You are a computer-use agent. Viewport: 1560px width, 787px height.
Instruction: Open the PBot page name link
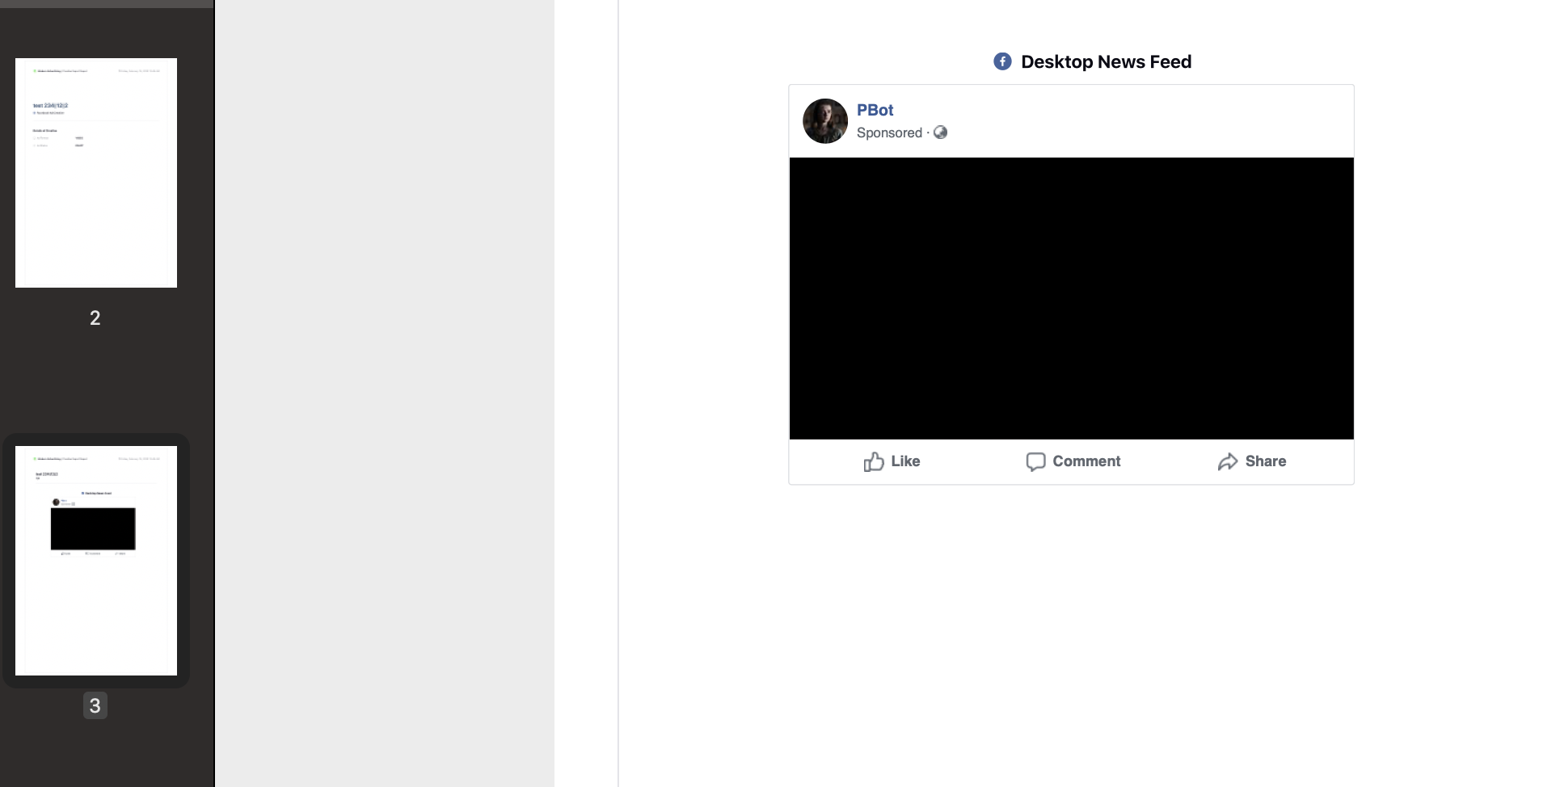(x=875, y=110)
